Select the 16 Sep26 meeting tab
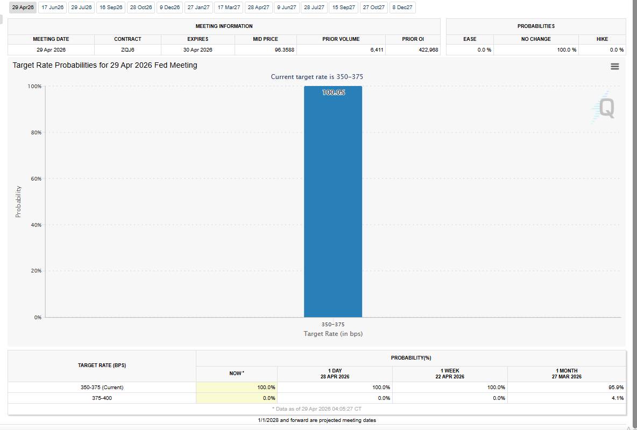637x430 pixels. tap(111, 8)
